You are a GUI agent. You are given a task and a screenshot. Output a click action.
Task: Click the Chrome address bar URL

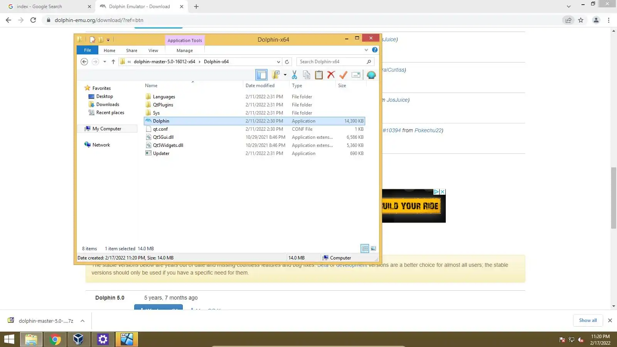click(x=99, y=20)
